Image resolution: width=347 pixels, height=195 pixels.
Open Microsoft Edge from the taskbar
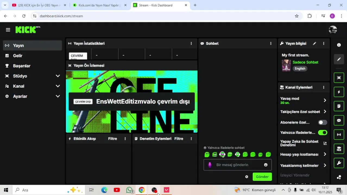[104, 190]
